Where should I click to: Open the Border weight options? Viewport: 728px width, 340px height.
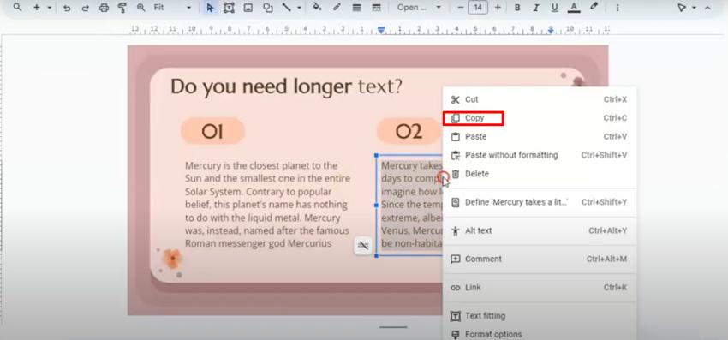pos(356,8)
